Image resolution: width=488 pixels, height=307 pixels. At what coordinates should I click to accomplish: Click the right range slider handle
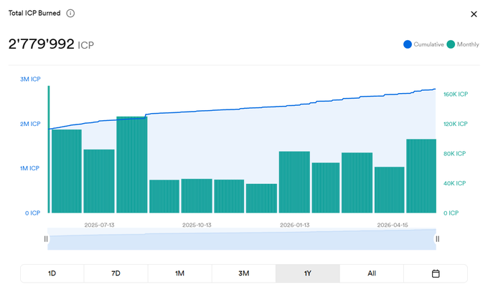437,239
